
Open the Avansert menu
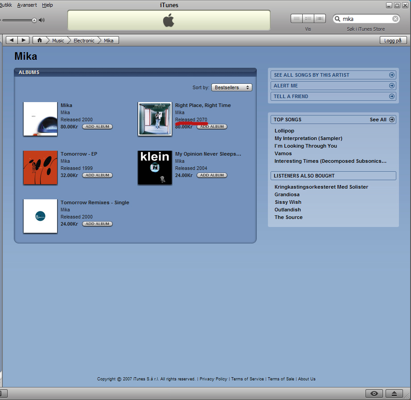tap(27, 5)
